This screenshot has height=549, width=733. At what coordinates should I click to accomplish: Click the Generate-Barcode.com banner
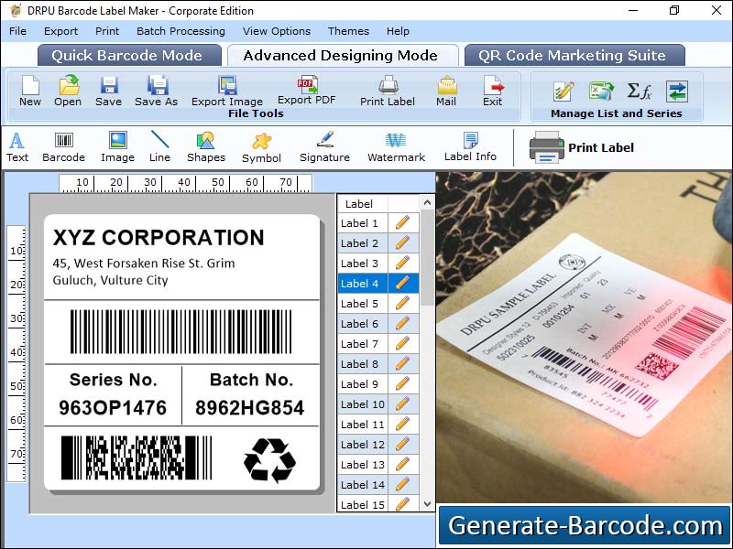(585, 525)
